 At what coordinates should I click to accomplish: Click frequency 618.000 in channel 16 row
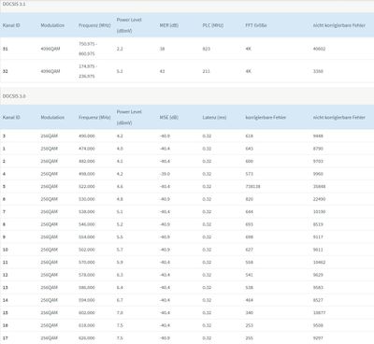pyautogui.click(x=87, y=325)
